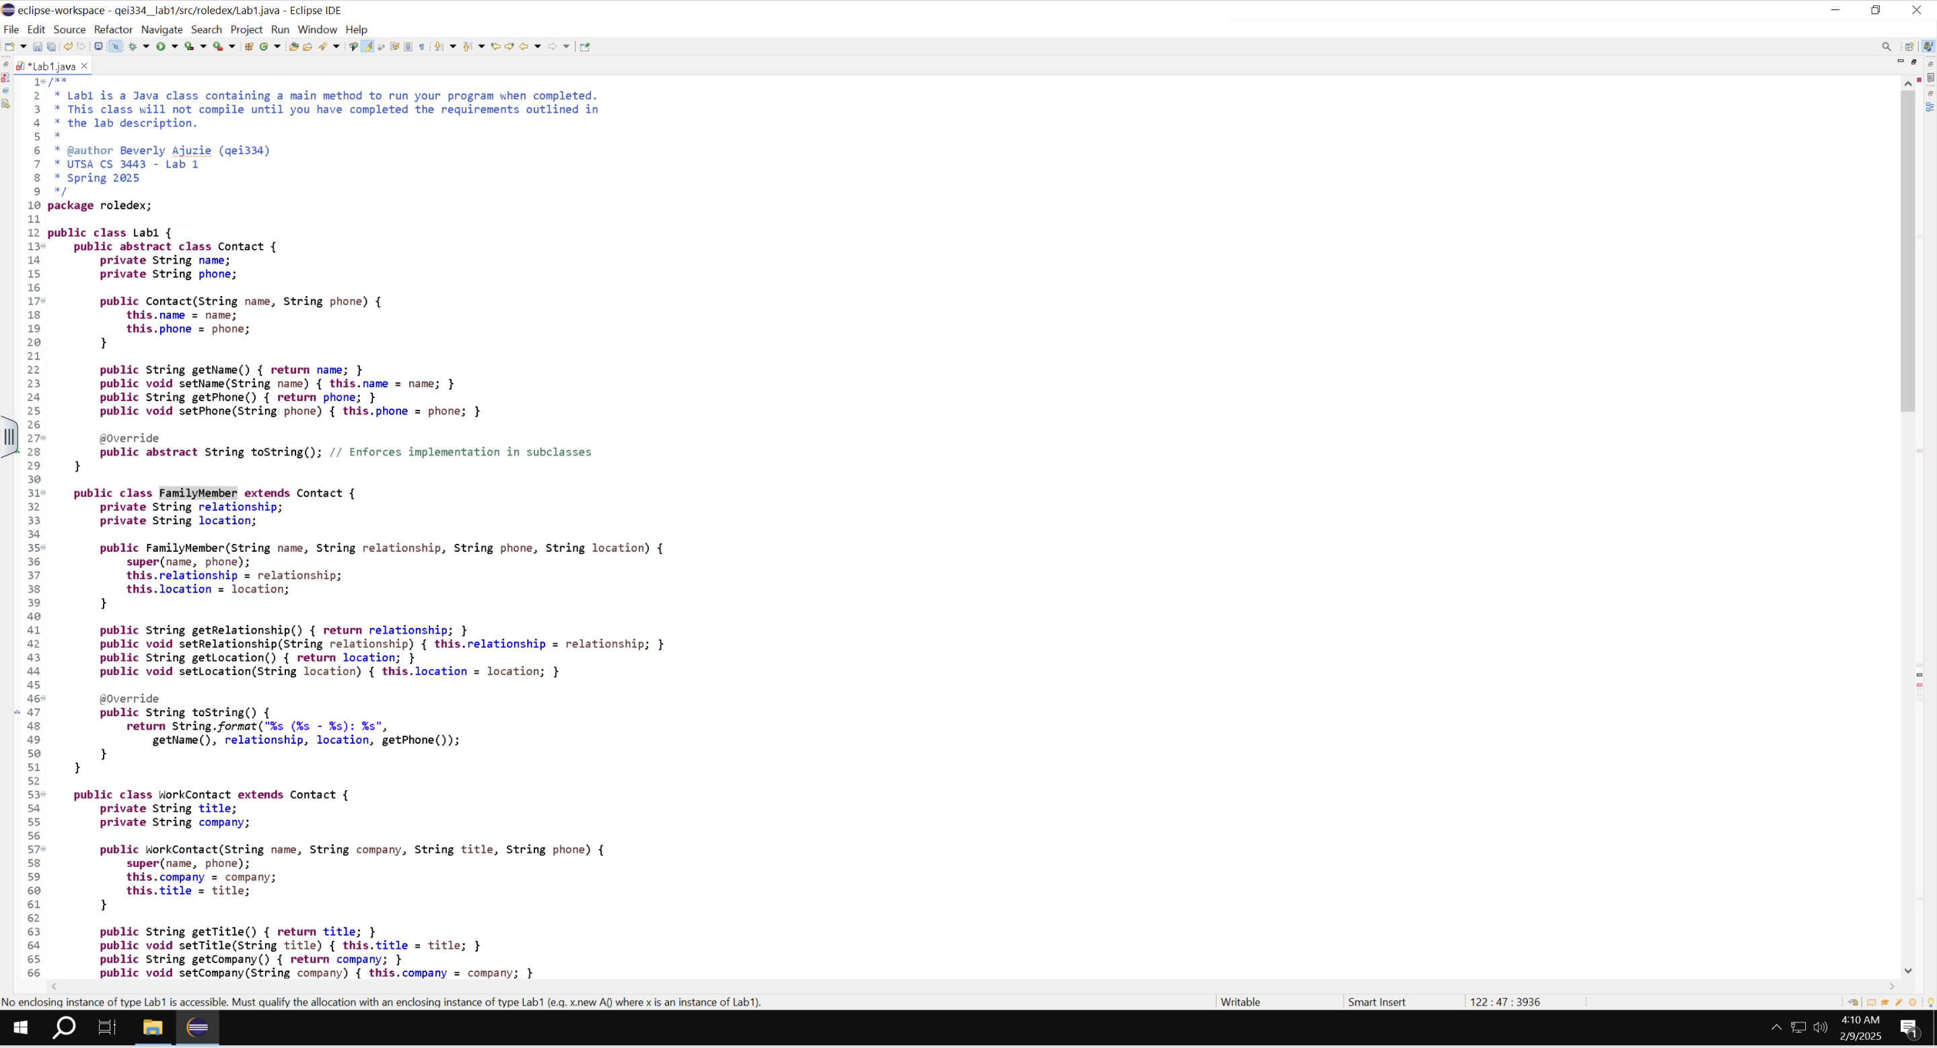Open the Refactor menu
This screenshot has width=1937, height=1048.
tap(113, 30)
